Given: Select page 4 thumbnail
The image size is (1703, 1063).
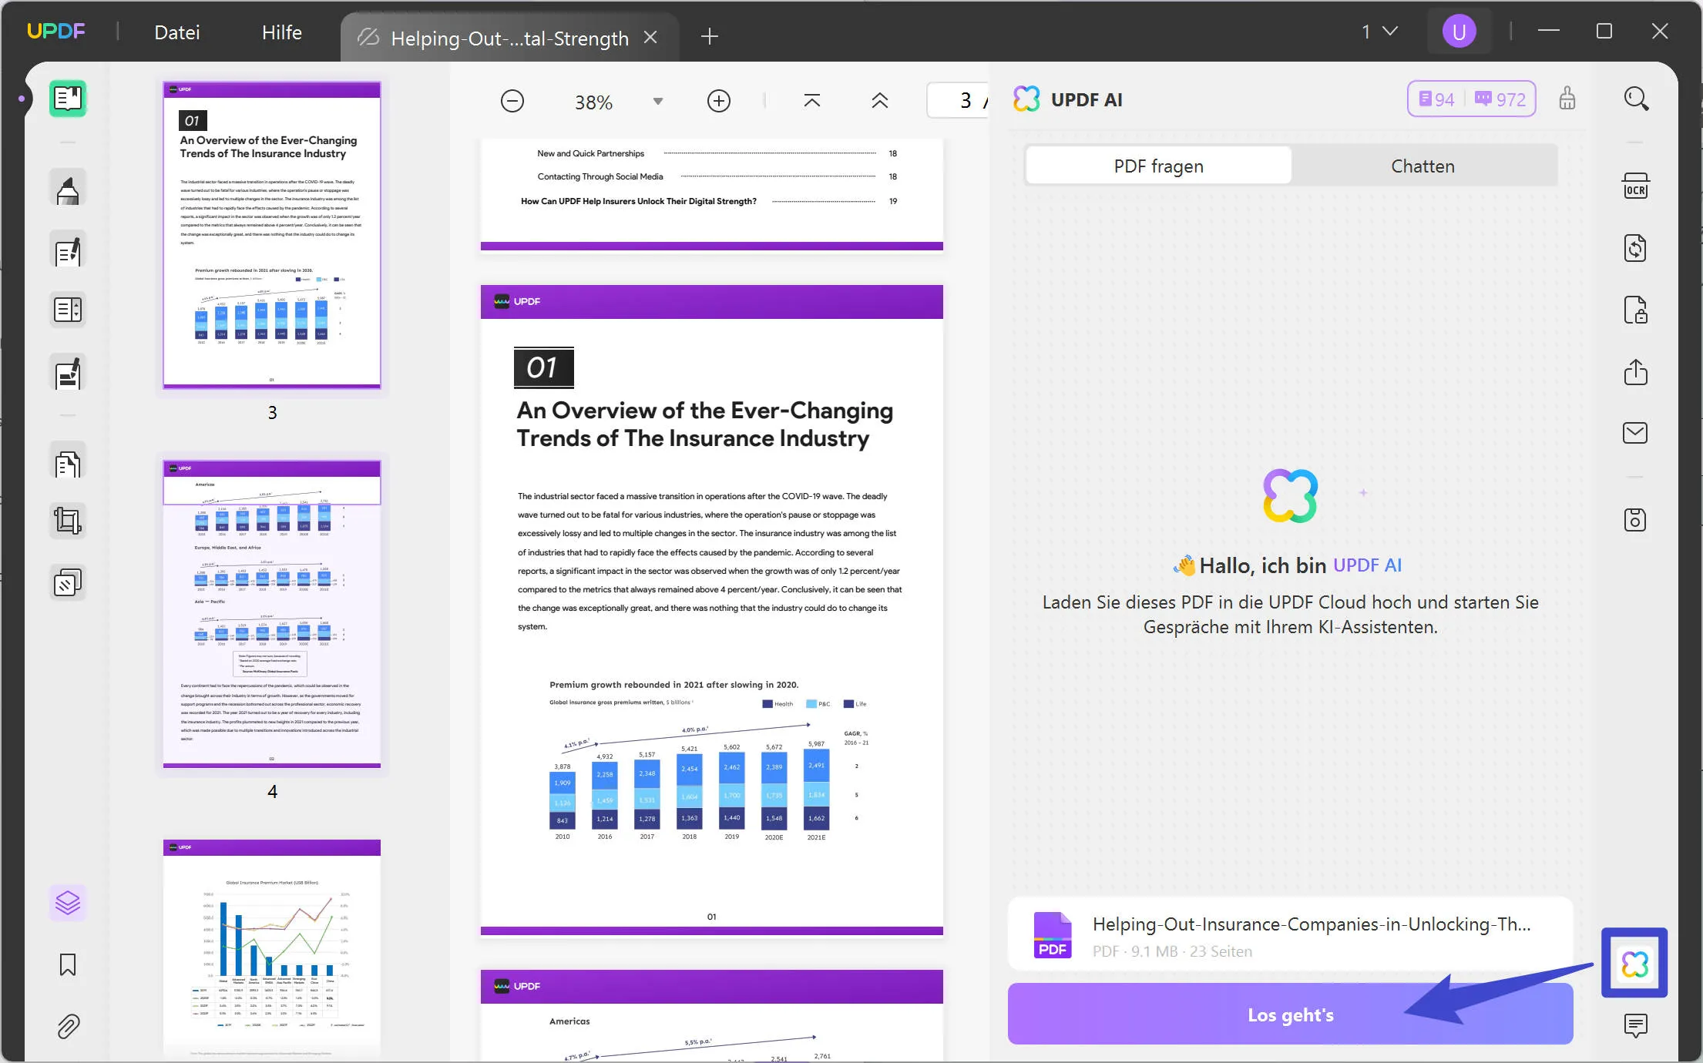Looking at the screenshot, I should coord(272,614).
